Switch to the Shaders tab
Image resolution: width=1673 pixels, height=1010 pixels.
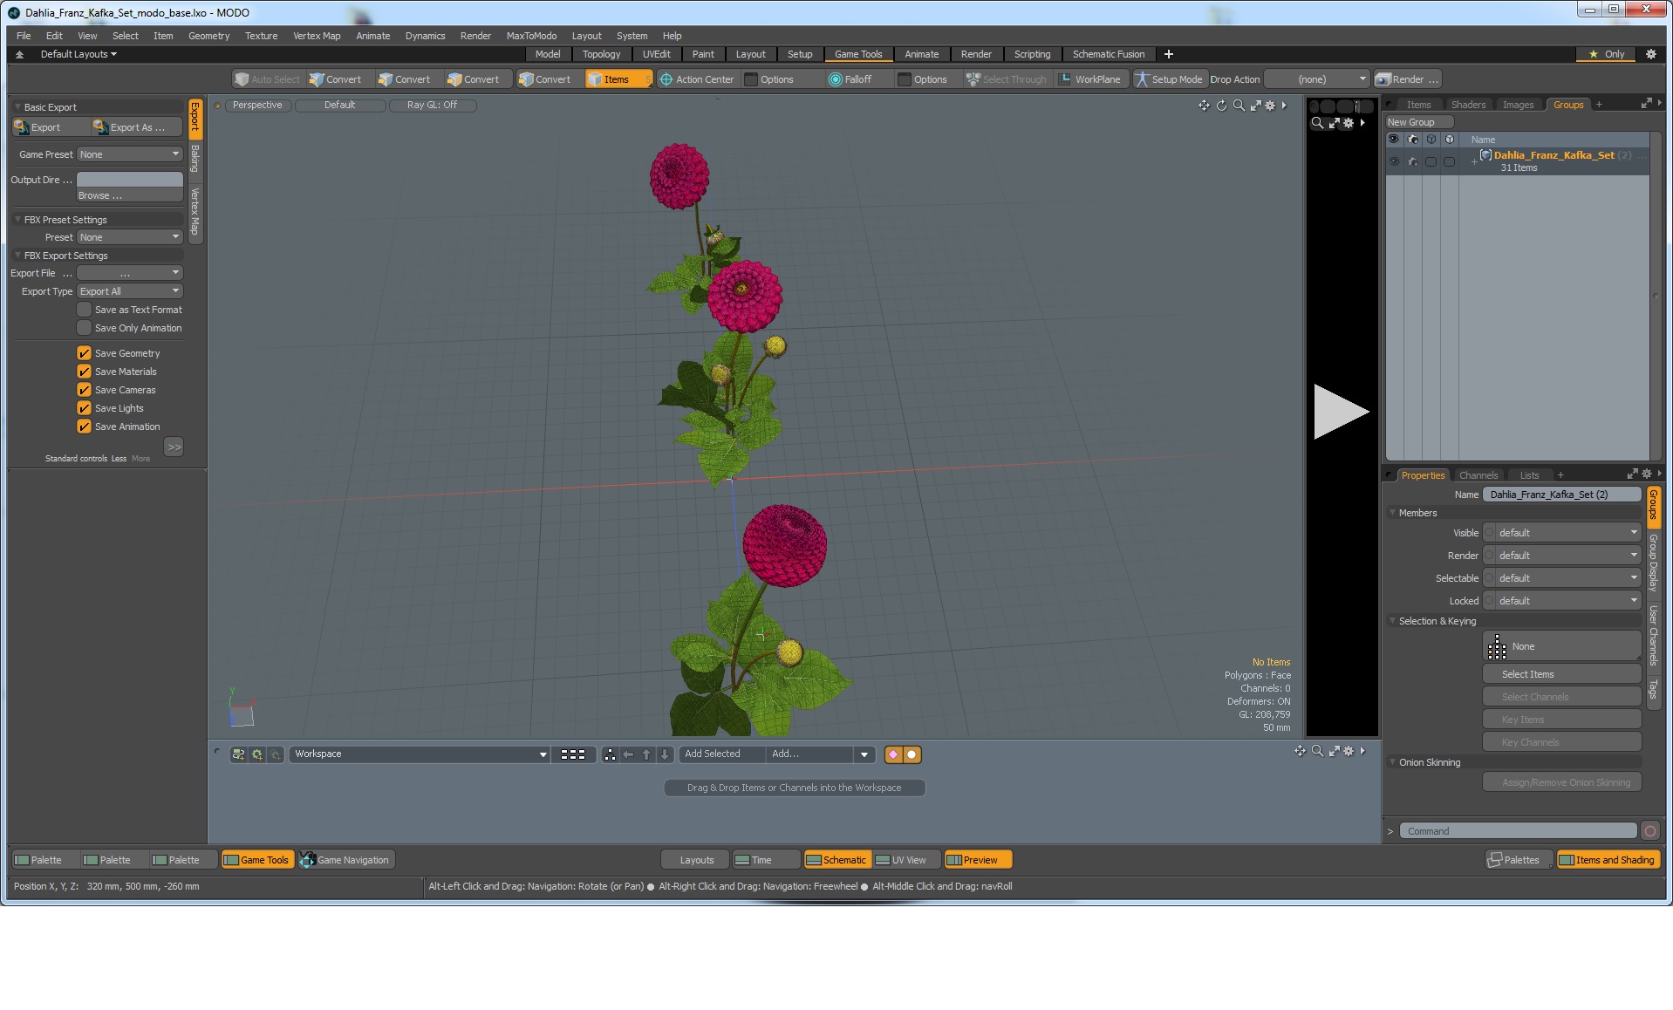tap(1468, 105)
